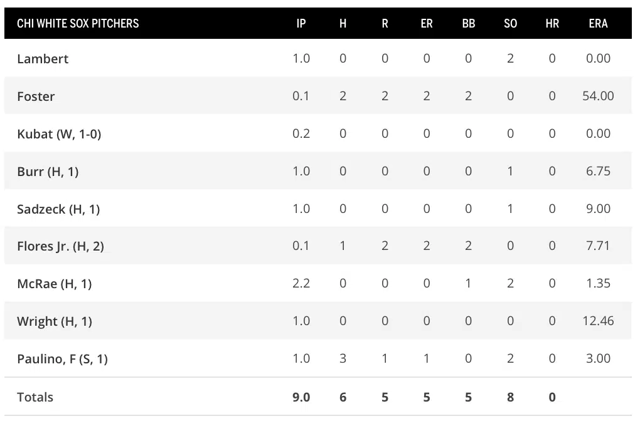Click Wright (H, 1) name
Image resolution: width=640 pixels, height=431 pixels.
pos(55,321)
